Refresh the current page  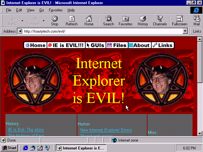(72, 21)
